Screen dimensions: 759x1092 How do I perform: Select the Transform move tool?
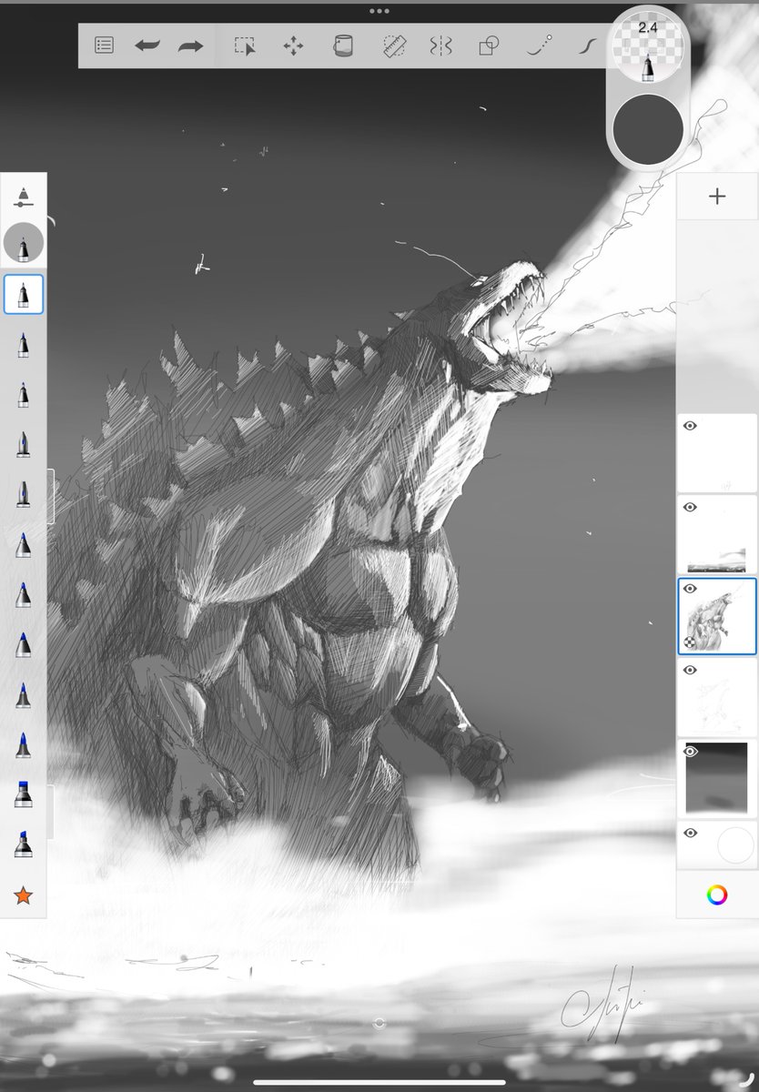[x=293, y=45]
